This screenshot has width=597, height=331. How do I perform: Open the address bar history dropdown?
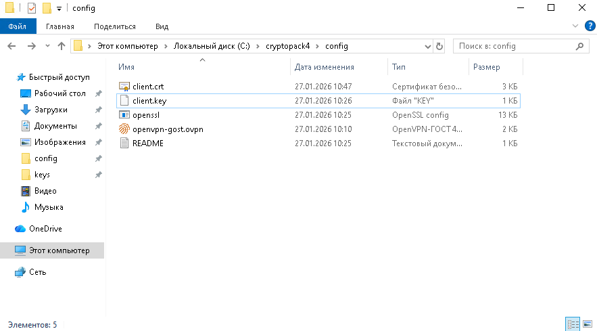tap(427, 46)
